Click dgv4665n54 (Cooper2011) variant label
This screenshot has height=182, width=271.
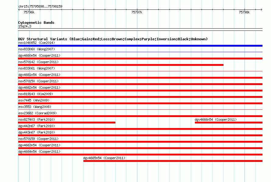[104, 158]
